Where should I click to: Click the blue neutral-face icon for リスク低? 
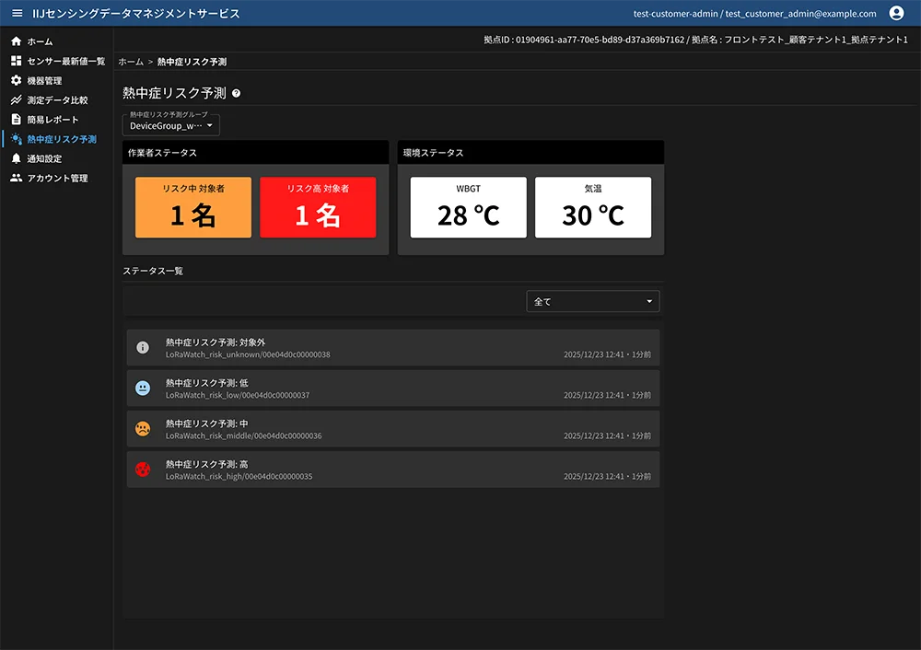click(x=143, y=388)
